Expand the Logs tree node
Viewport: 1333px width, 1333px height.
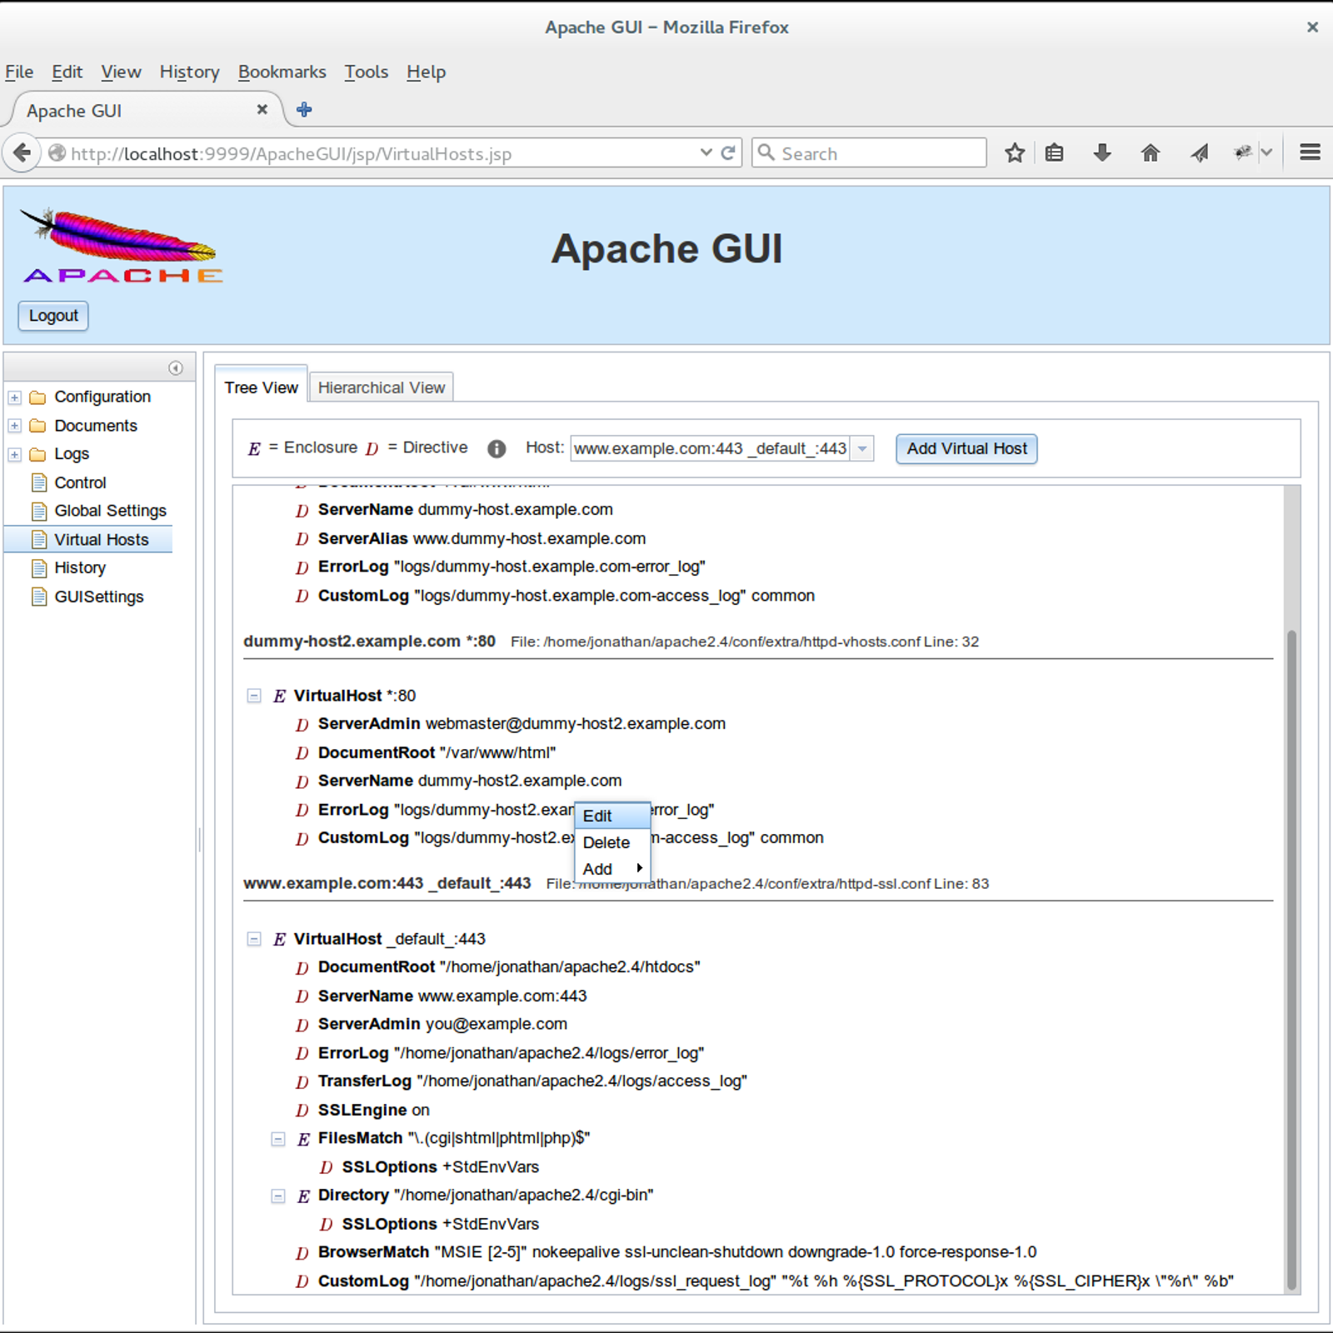pos(14,454)
